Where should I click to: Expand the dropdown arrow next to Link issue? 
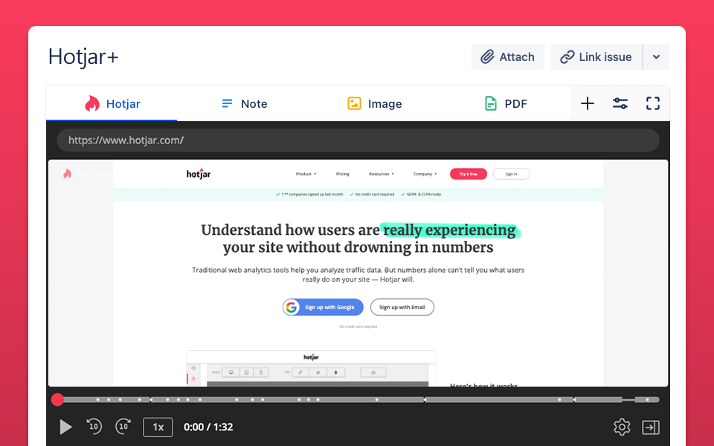pos(656,57)
